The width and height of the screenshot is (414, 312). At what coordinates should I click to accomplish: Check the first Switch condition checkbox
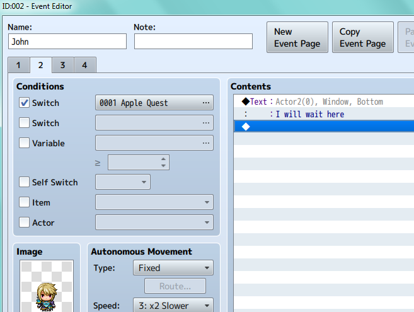[x=24, y=103]
